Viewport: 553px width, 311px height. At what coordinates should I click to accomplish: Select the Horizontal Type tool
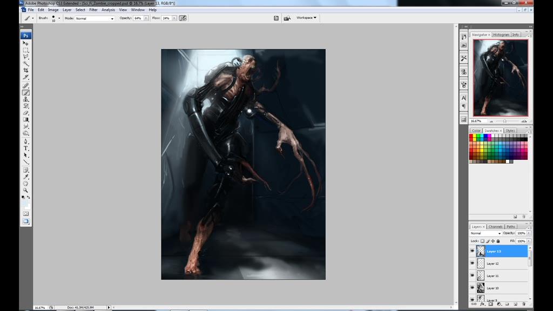point(25,148)
